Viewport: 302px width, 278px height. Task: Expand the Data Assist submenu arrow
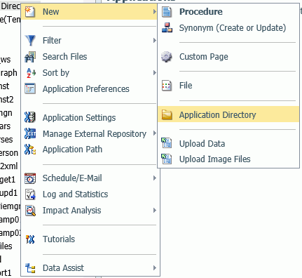pos(154,267)
